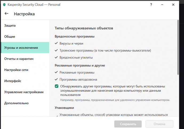This screenshot has width=184, height=129.
Task: Open Настройки сети section
Action: click(16, 70)
